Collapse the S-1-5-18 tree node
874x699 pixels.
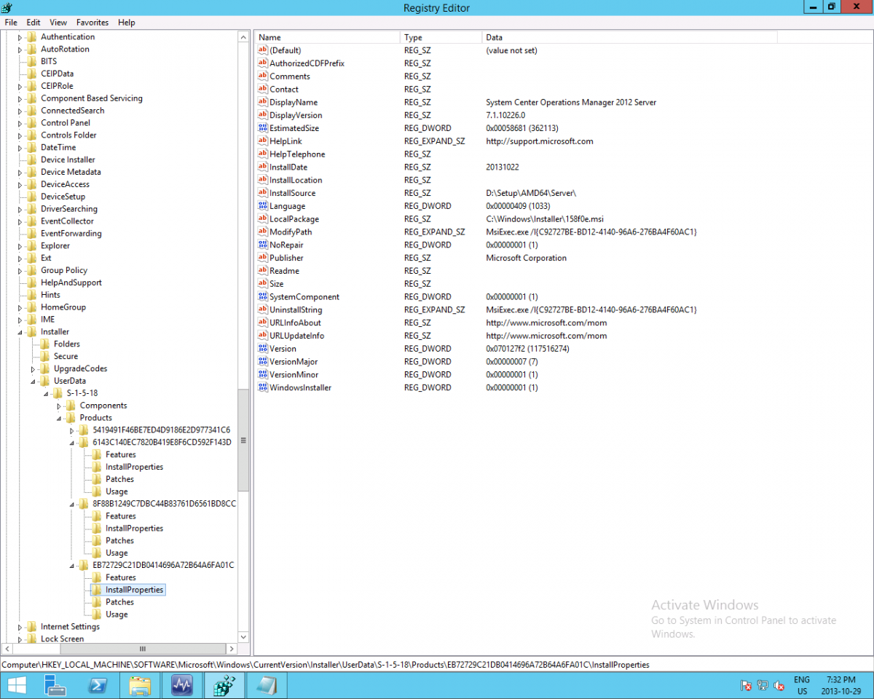[x=47, y=393]
